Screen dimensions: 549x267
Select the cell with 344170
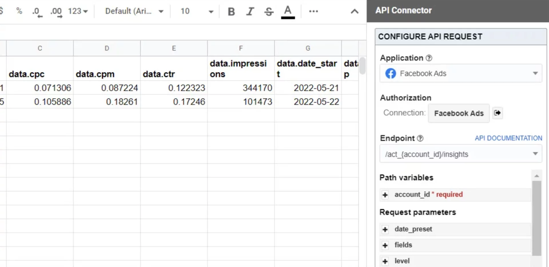[241, 88]
